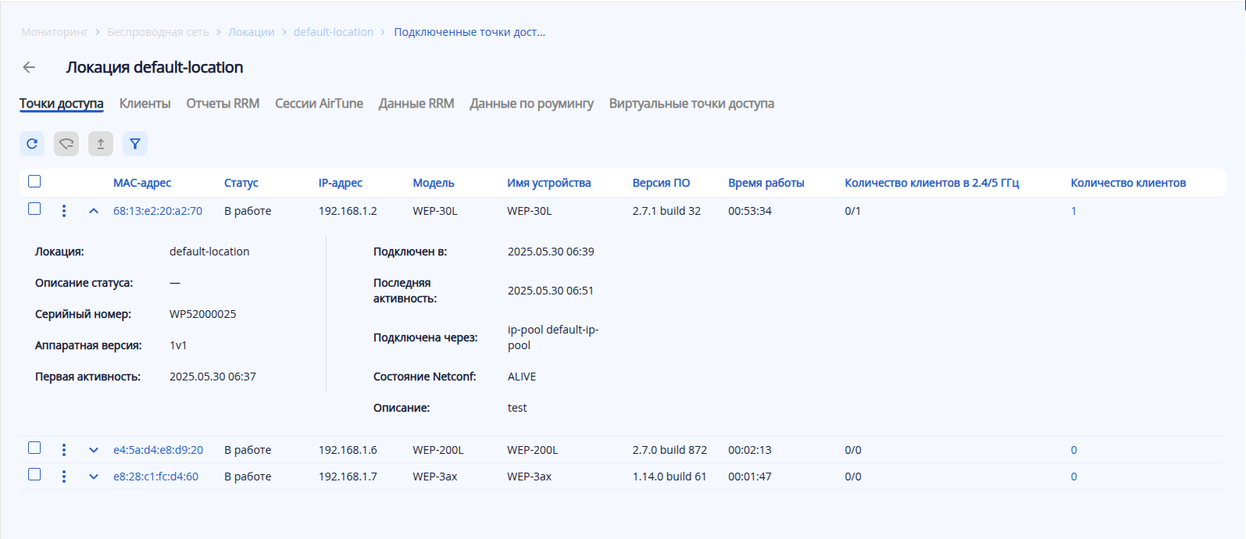Viewport: 1246px width, 539px height.
Task: Open the table filter icon
Action: (135, 144)
